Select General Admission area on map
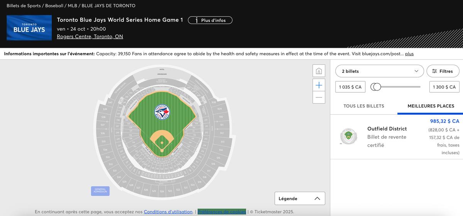 coord(100,191)
